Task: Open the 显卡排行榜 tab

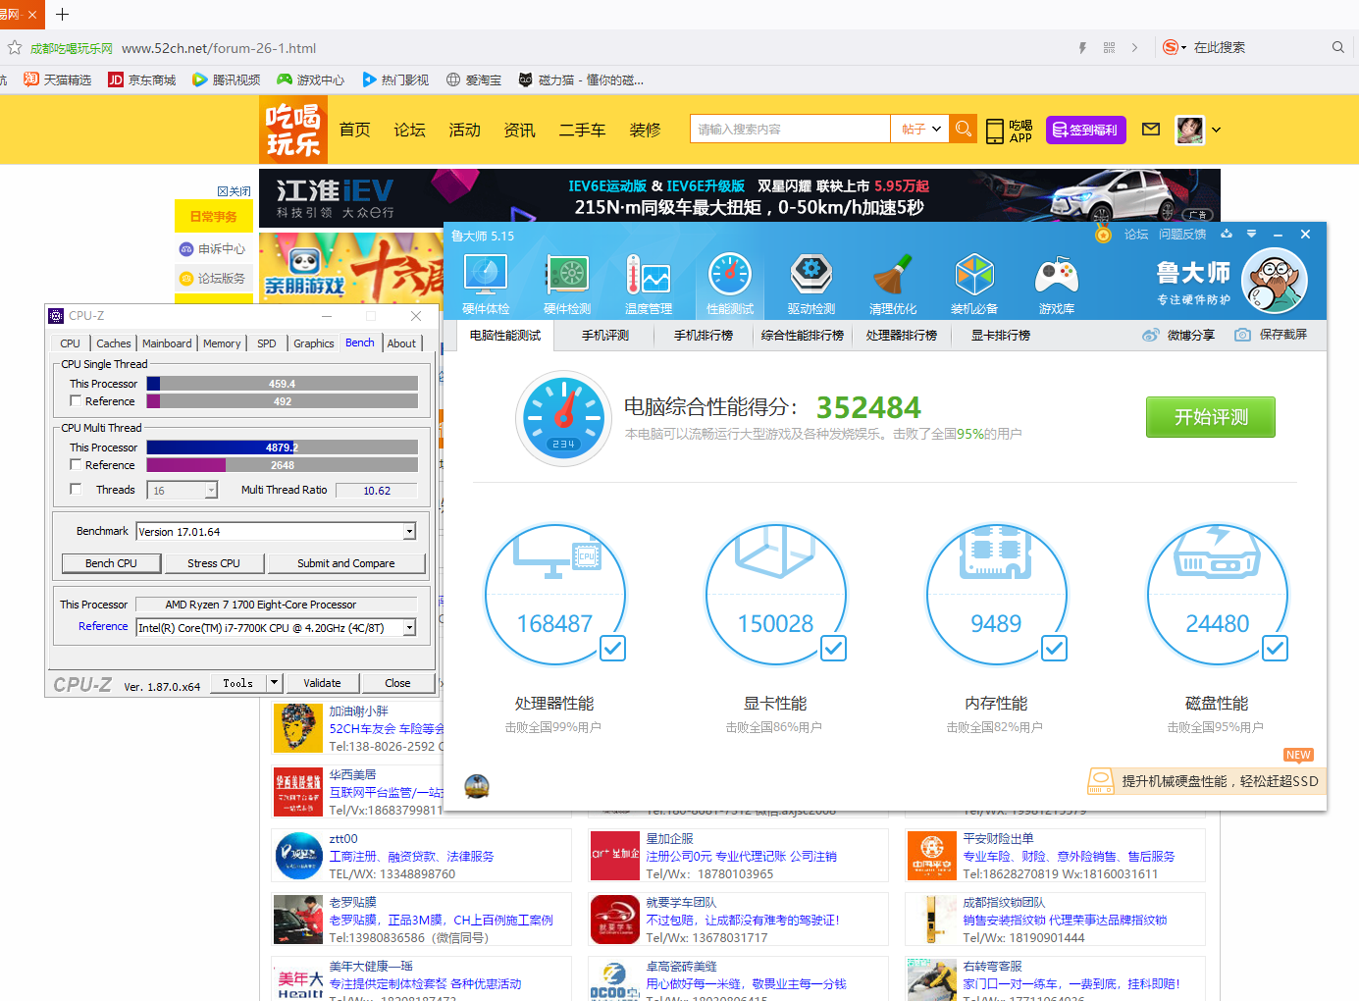Action: click(1001, 336)
